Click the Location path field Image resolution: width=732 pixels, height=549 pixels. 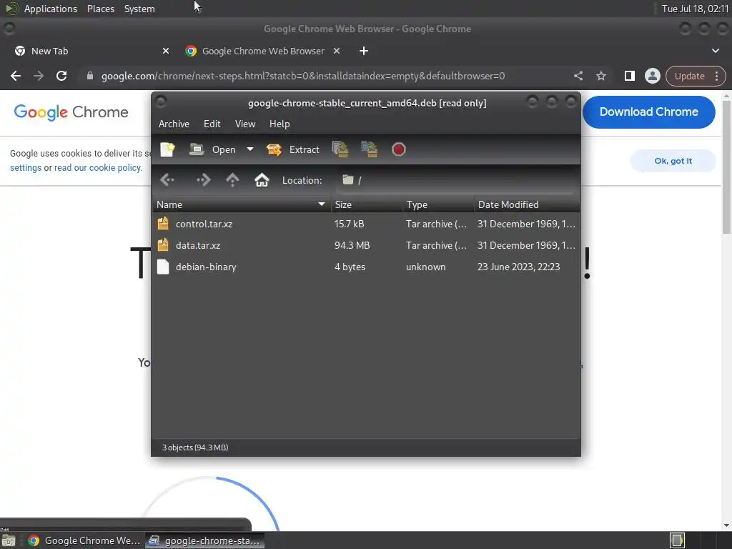pyautogui.click(x=456, y=180)
